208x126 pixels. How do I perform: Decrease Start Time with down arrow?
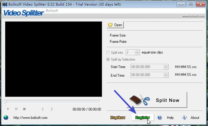[166, 68]
